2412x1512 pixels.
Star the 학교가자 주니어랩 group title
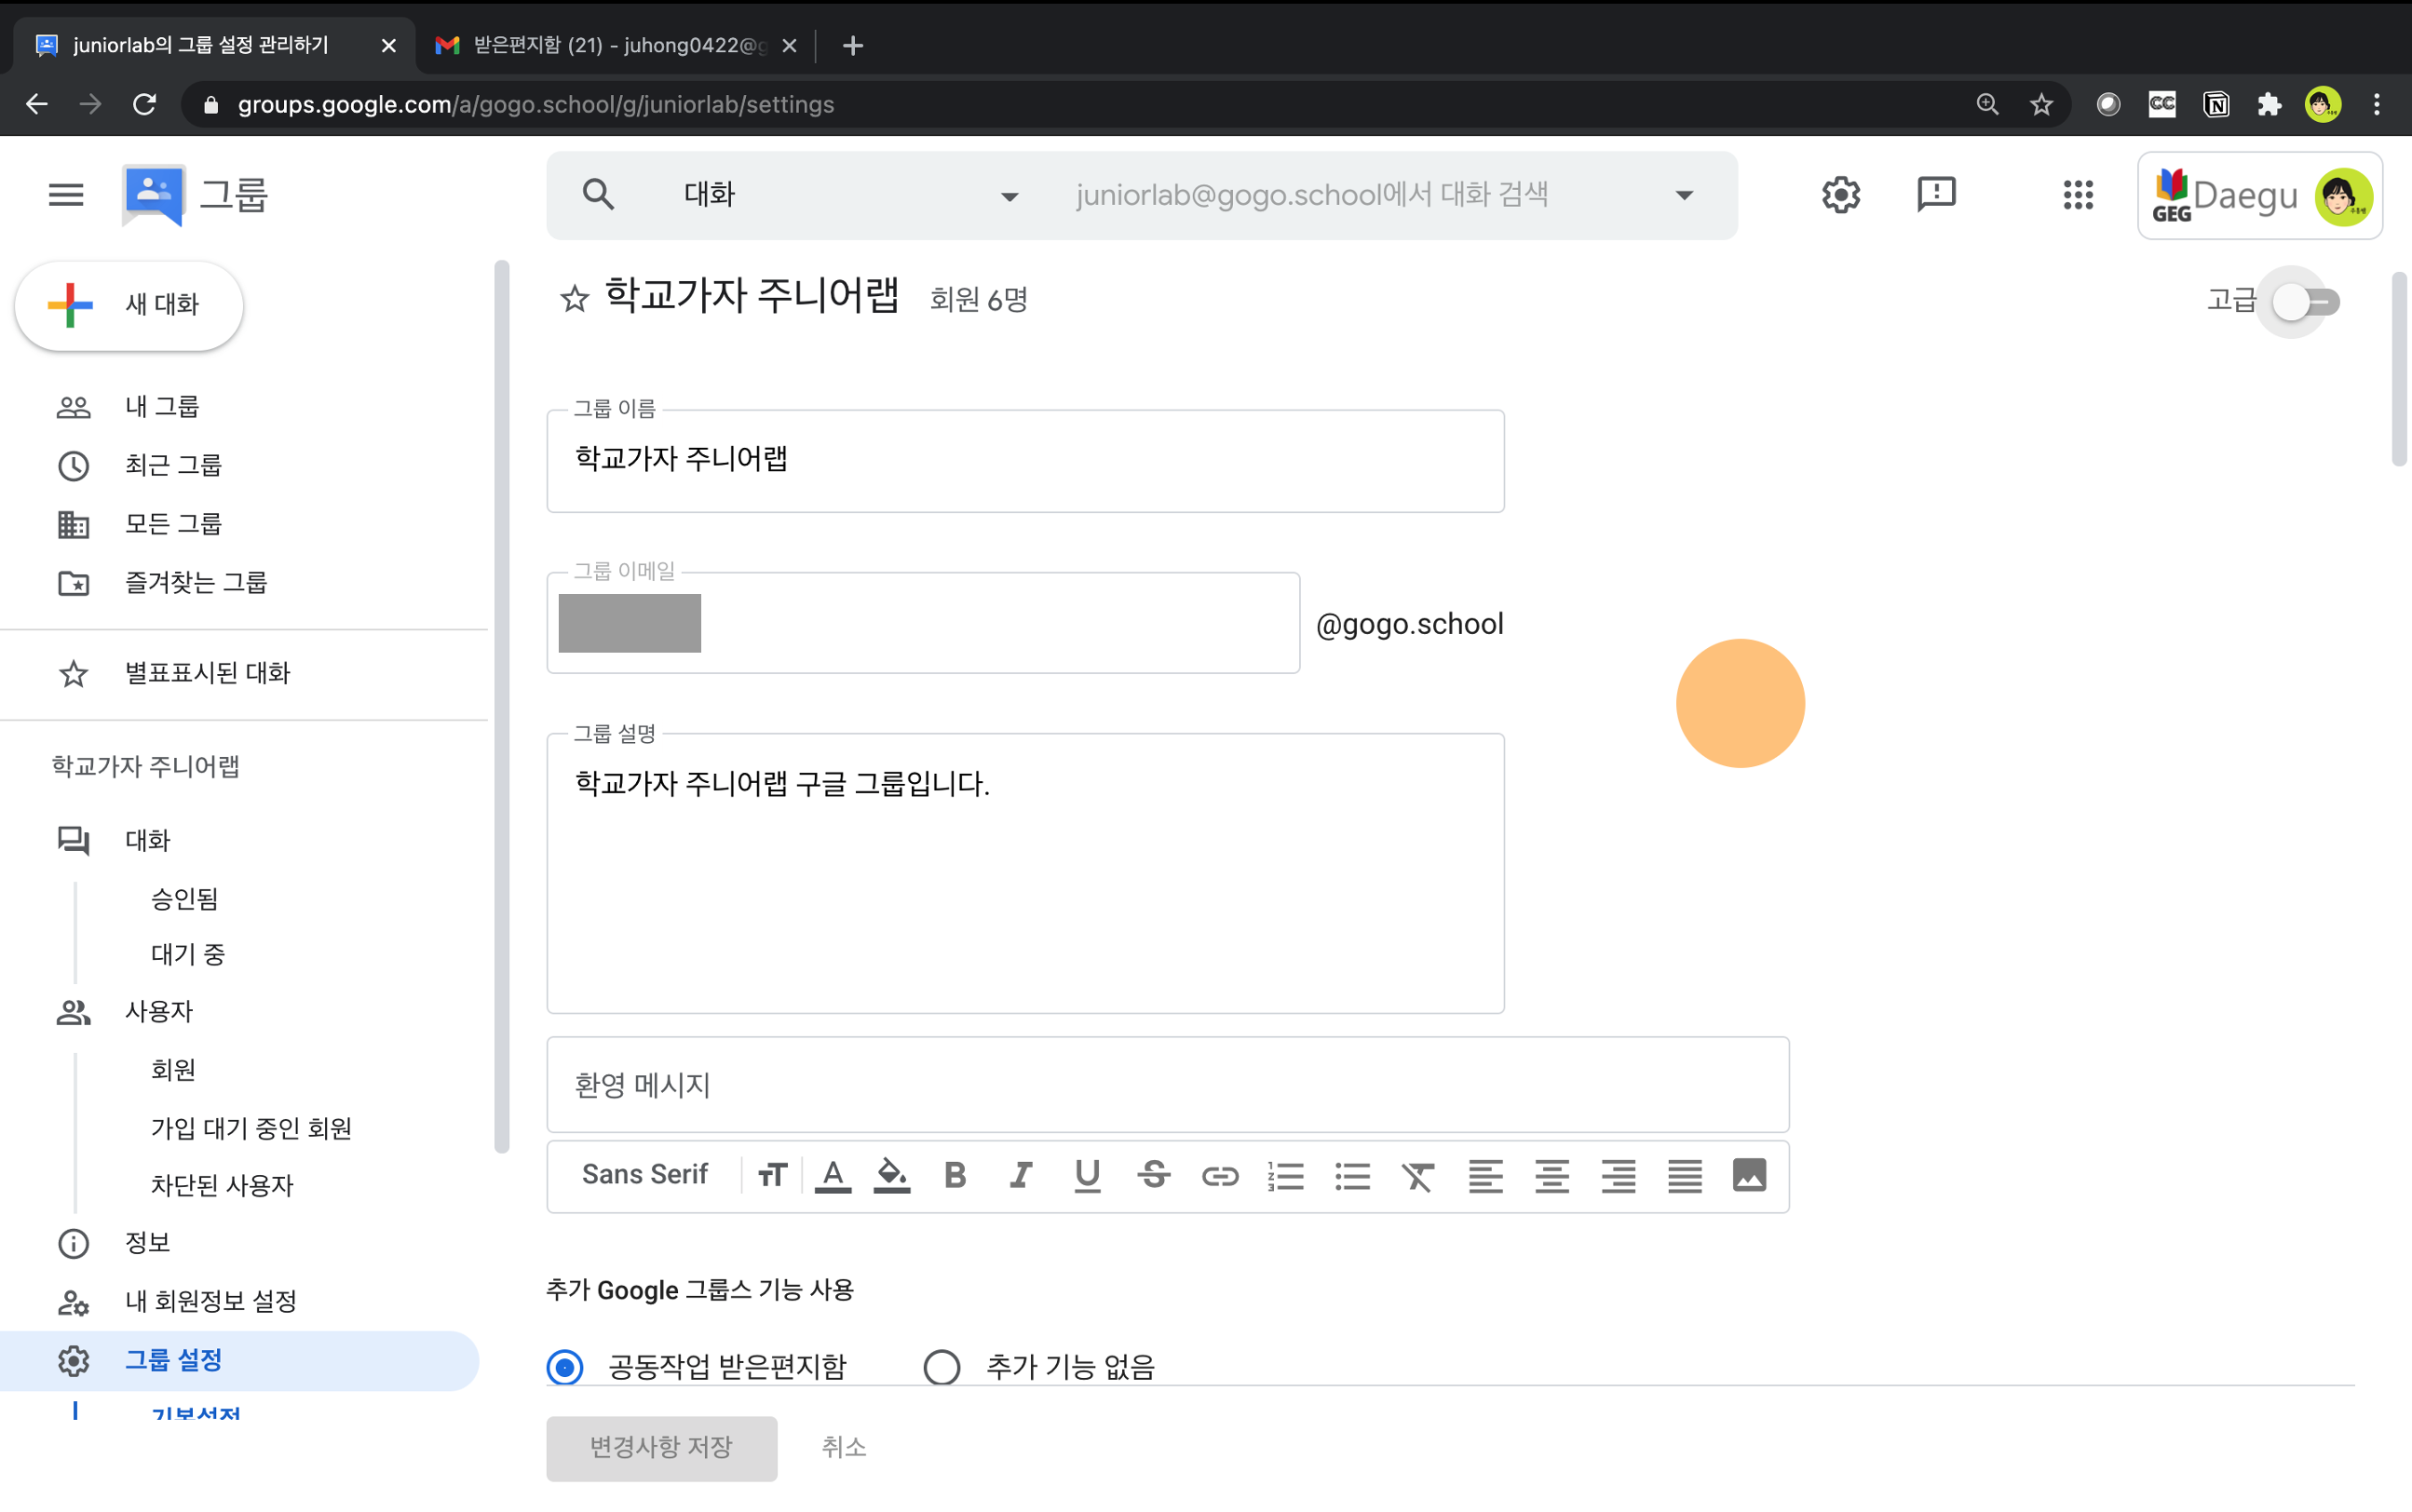point(574,299)
